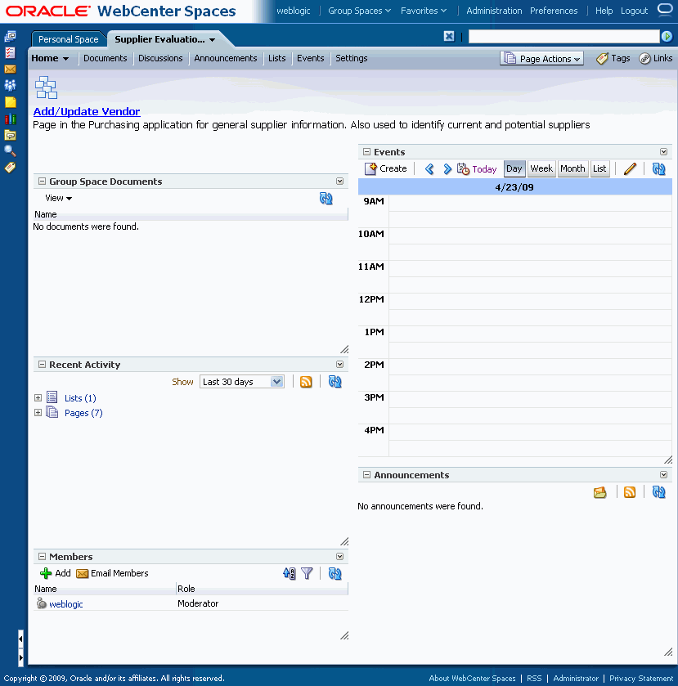The image size is (678, 686).
Task: Open the Group Spaces menu
Action: pyautogui.click(x=359, y=11)
